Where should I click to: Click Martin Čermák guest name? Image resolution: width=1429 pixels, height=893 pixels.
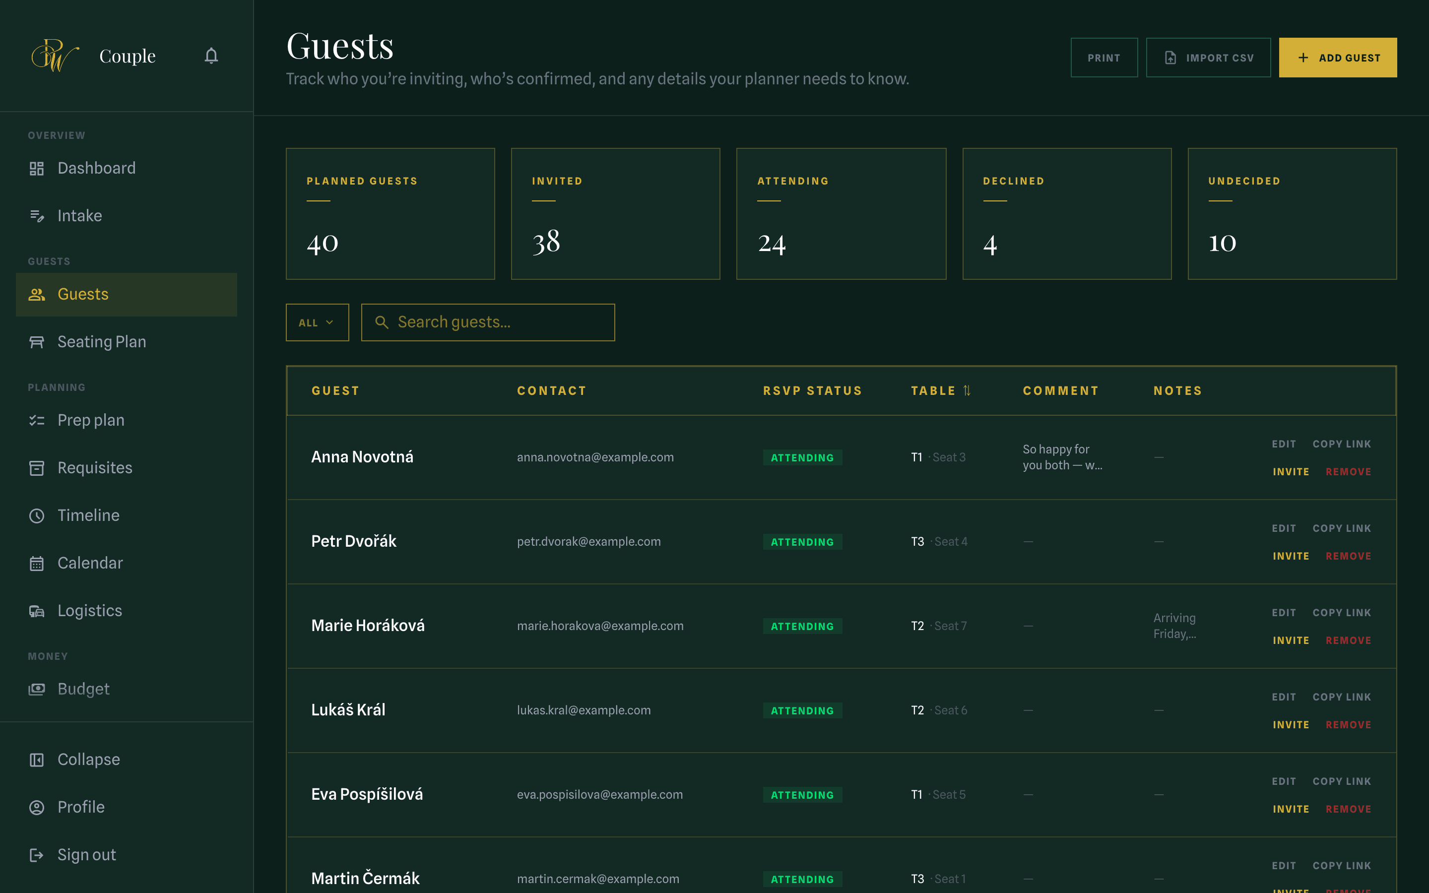pyautogui.click(x=365, y=879)
